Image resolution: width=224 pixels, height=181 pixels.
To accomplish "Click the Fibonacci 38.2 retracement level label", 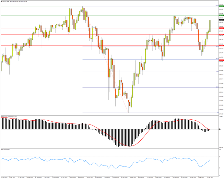I will click(x=217, y=72).
